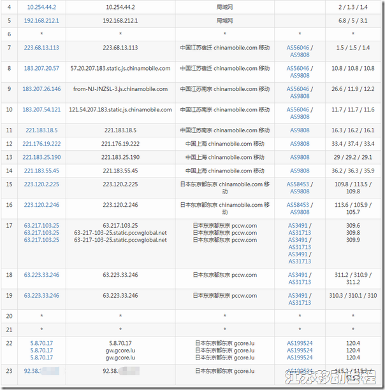Image resolution: width=385 pixels, height=390 pixels.
Task: Click the AS56046 link in hop 8
Action: (298, 68)
